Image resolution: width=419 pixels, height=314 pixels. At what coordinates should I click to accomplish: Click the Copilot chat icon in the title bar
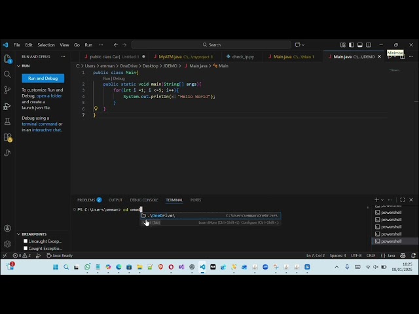click(297, 45)
